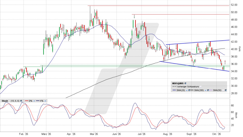Click the NDX1@IBIS legend label

click(178, 83)
